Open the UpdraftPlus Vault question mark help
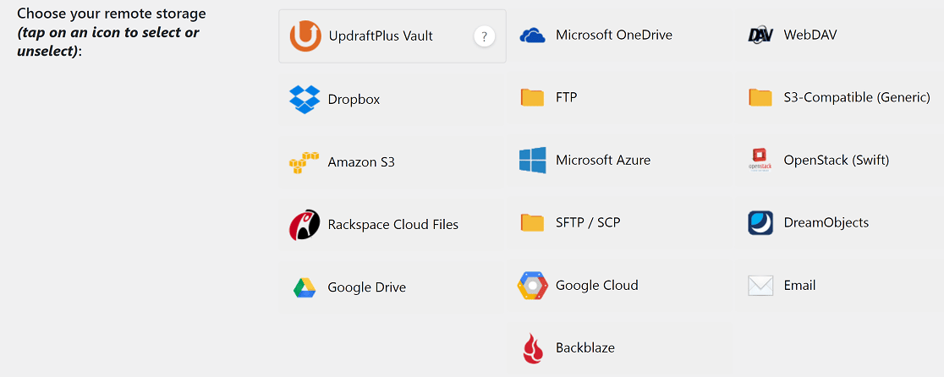Image resolution: width=944 pixels, height=377 pixels. (x=484, y=36)
